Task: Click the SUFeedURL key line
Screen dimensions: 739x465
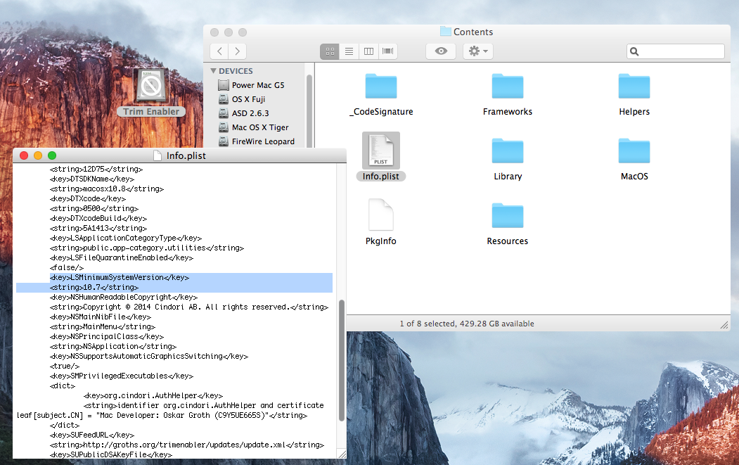Action: 92,435
